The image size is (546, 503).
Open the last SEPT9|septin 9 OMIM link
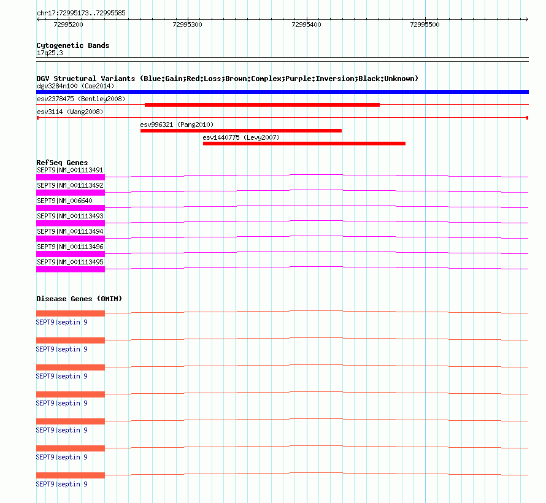click(61, 484)
